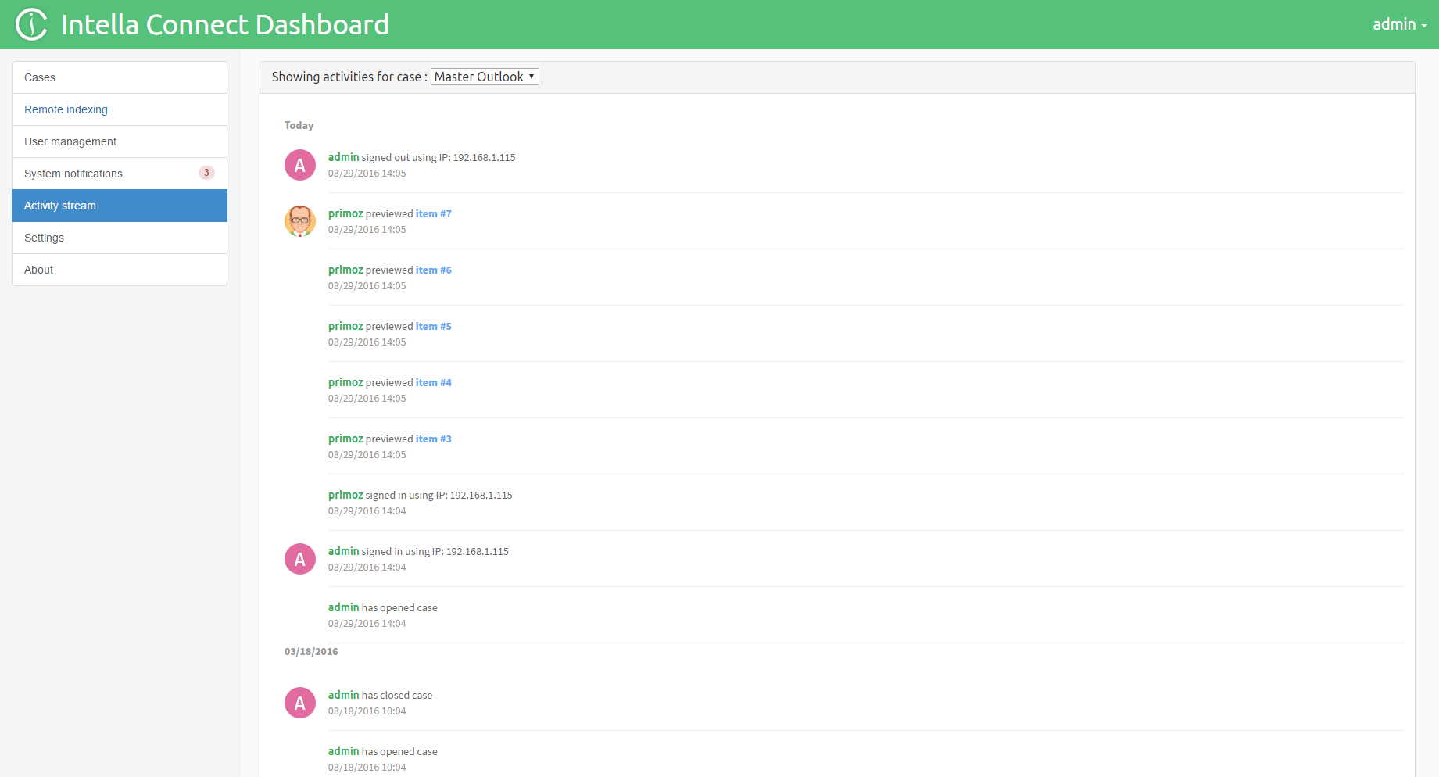Screen dimensions: 1439x777
Task: Click the 03/18/2016 date divider
Action: [311, 651]
